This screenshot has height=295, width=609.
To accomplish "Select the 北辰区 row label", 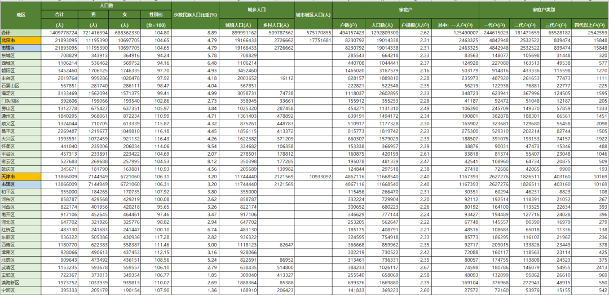I will coord(20,260).
